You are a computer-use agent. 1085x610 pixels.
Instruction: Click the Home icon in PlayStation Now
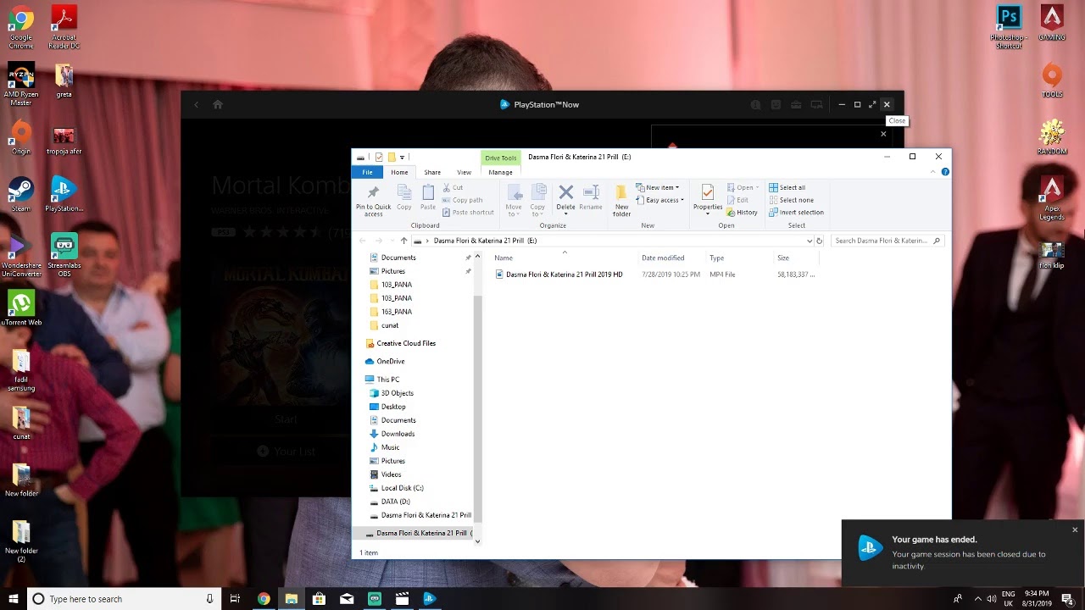point(218,104)
